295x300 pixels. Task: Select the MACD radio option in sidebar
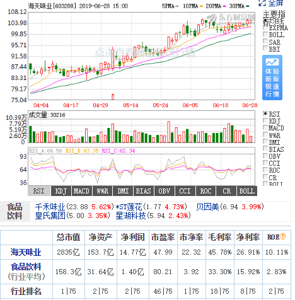tap(265, 128)
